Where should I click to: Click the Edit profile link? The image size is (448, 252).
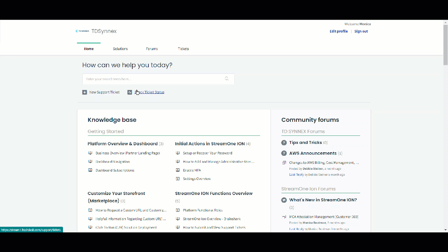[339, 31]
